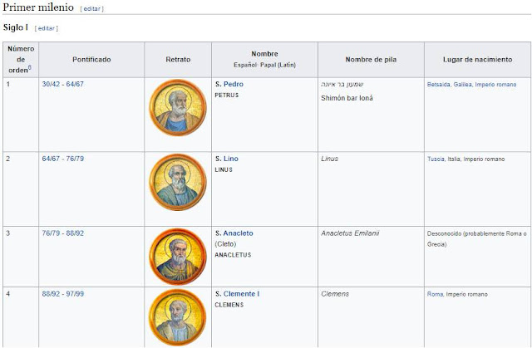The width and height of the screenshot is (532, 348).
Task: Open the portrait thumbnail of S. Anacleto
Action: (x=178, y=257)
